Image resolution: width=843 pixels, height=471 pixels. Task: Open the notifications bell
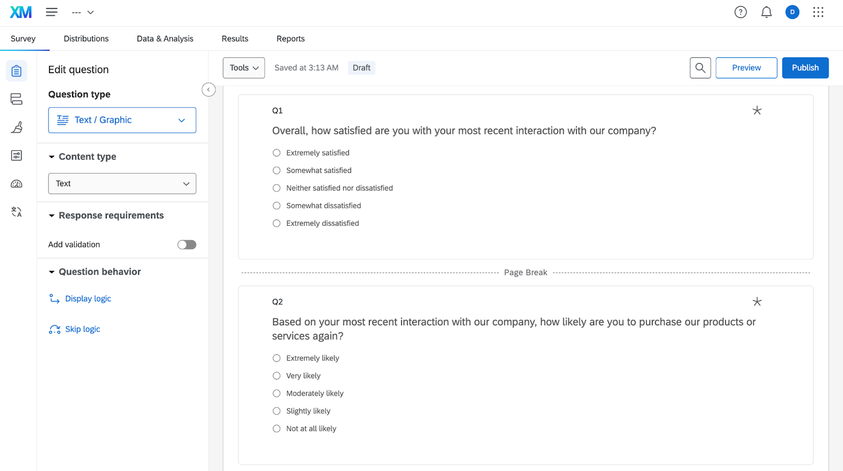click(766, 12)
